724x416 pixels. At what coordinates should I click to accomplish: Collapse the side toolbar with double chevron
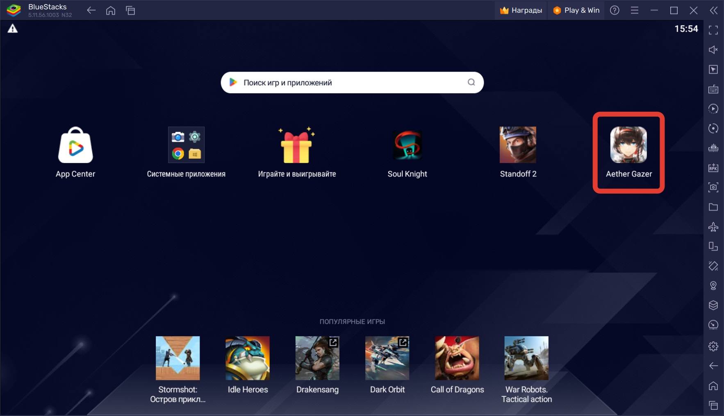(714, 10)
